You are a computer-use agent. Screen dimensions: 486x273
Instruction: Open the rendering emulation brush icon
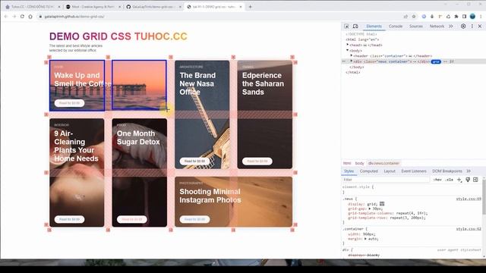coord(468,180)
